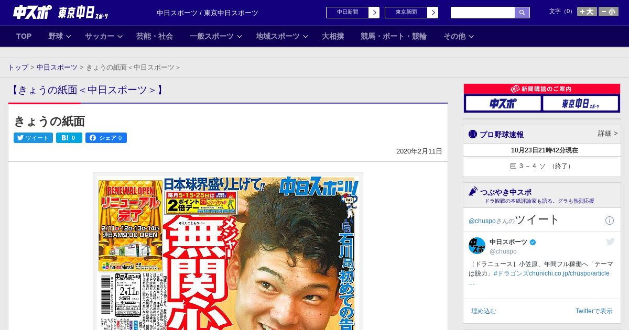Decrease text size with the －小 button
Image resolution: width=629 pixels, height=330 pixels.
[x=609, y=12]
